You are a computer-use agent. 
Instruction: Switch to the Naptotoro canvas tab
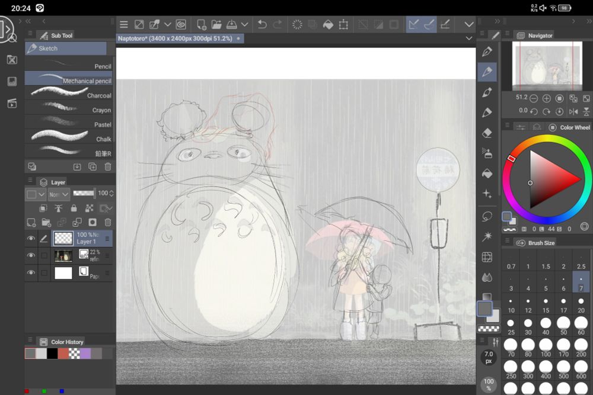(180, 38)
